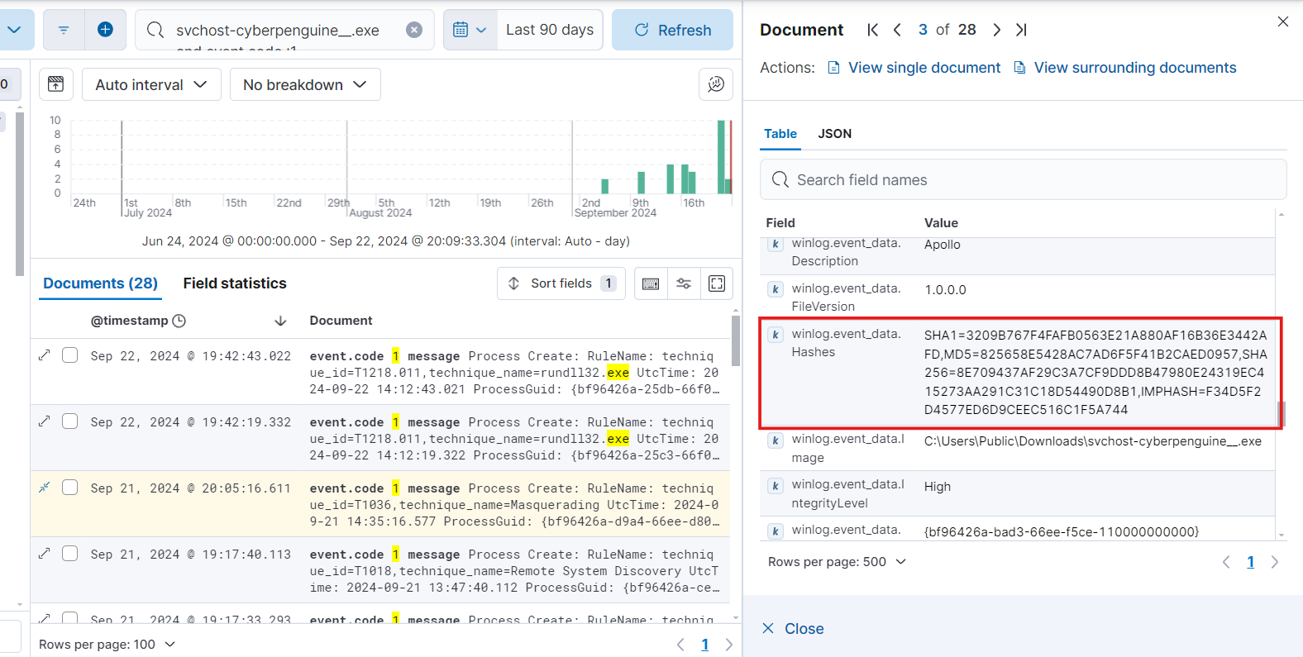Click field type icon for Description
The height and width of the screenshot is (657, 1303).
point(776,245)
